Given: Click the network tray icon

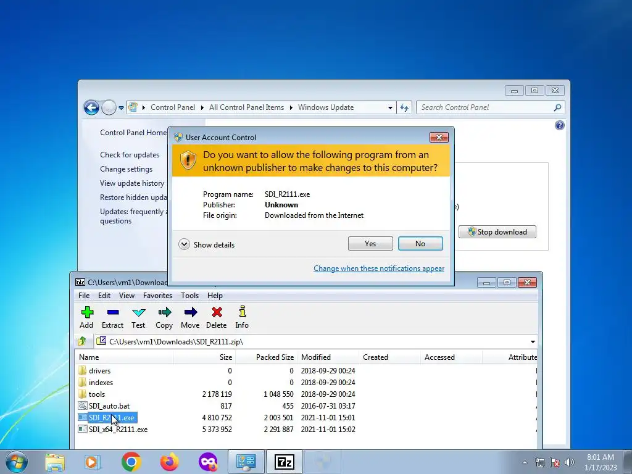Looking at the screenshot, I should (x=539, y=462).
